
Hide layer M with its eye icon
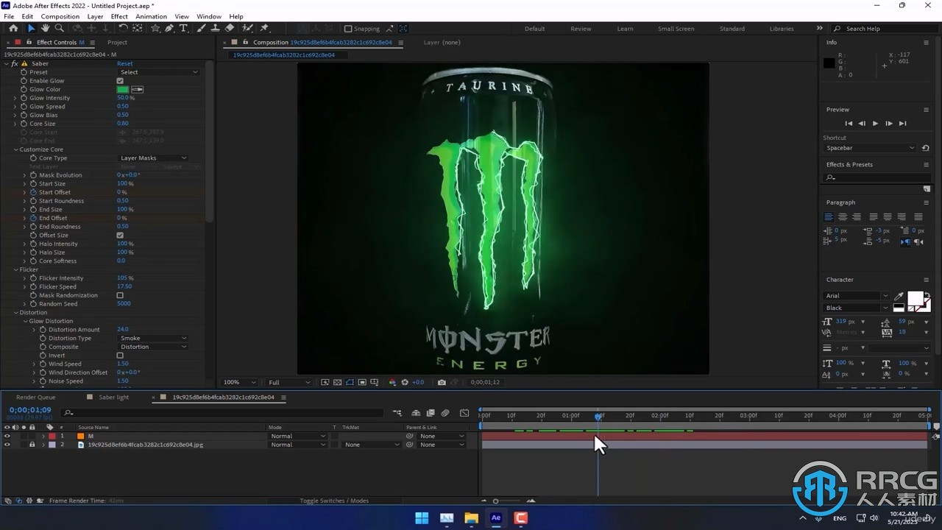coord(7,436)
